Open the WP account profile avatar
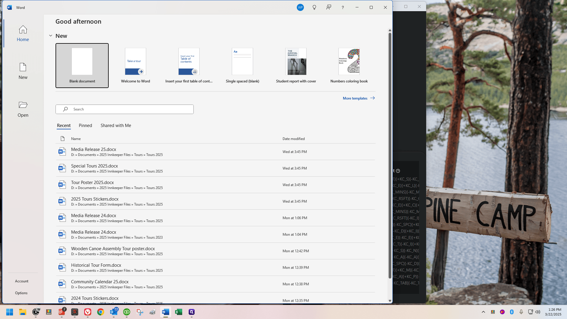 [300, 7]
